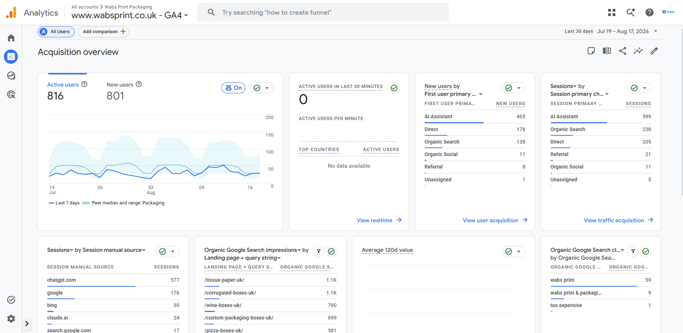
Task: Open the View realtime link
Action: click(x=379, y=220)
